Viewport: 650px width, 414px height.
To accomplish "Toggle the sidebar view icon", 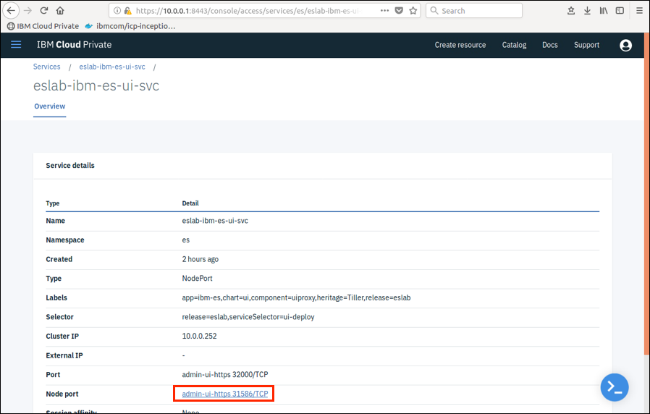I will click(x=620, y=11).
